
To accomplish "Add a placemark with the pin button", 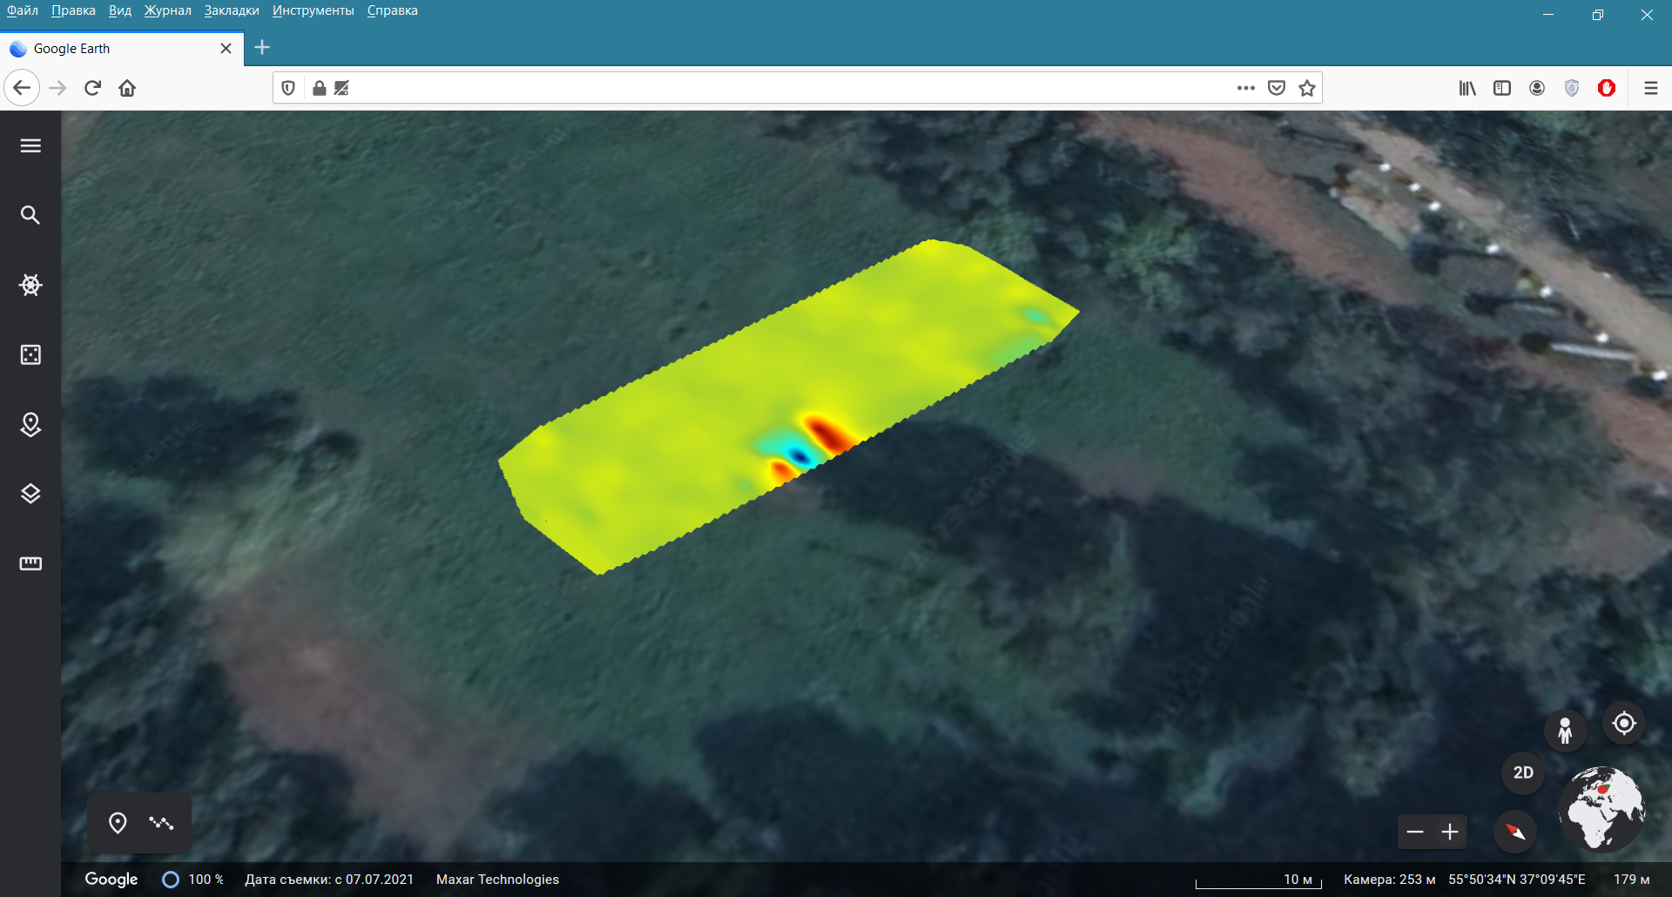I will pyautogui.click(x=118, y=823).
